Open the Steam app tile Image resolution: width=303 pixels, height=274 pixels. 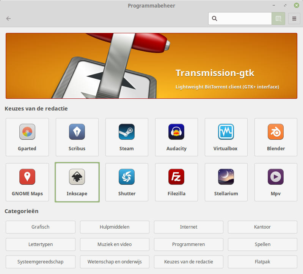(x=127, y=137)
